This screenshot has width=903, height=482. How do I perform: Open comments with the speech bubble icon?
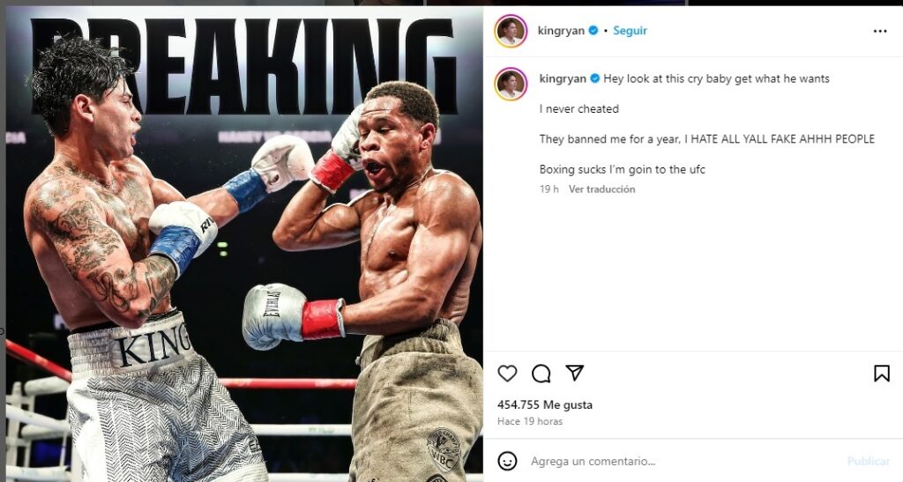click(x=541, y=374)
